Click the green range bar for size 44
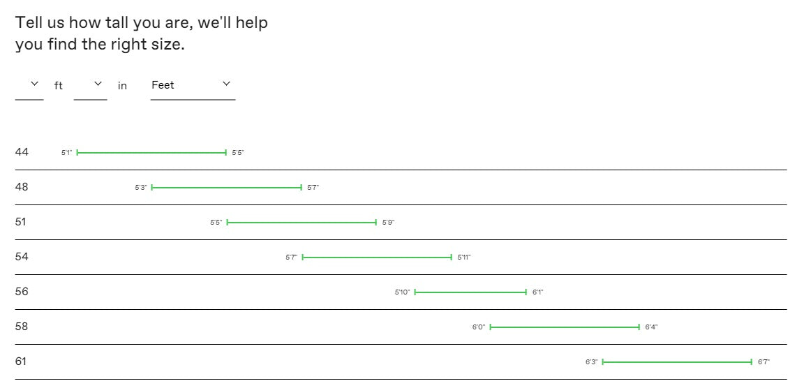The image size is (811, 388). (x=151, y=152)
